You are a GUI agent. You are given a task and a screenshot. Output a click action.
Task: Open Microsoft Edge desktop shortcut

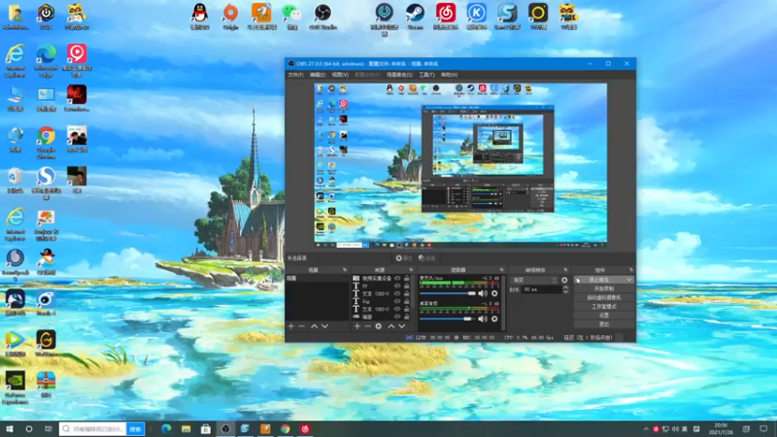pyautogui.click(x=46, y=60)
